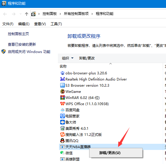Click the 百度网盘 cloud icon

pyautogui.click(x=63, y=110)
